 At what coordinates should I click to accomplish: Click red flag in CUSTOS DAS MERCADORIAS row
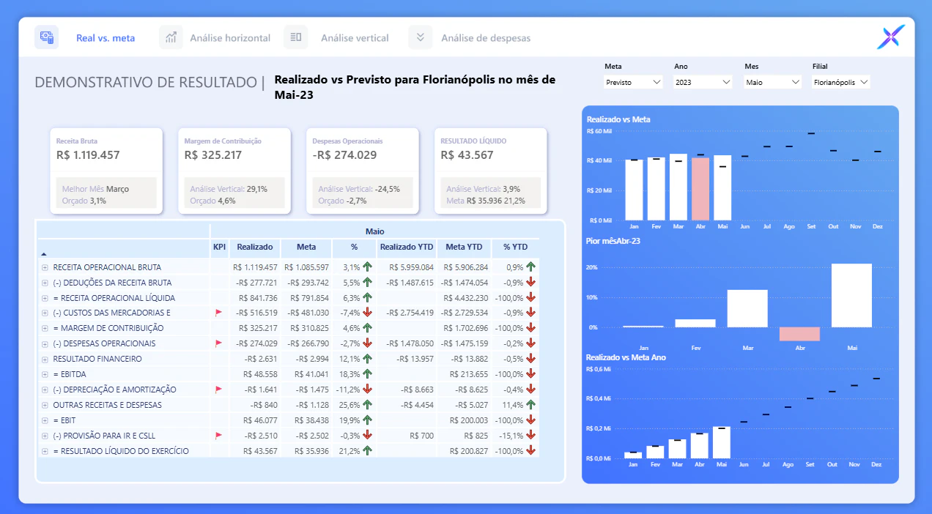click(218, 313)
